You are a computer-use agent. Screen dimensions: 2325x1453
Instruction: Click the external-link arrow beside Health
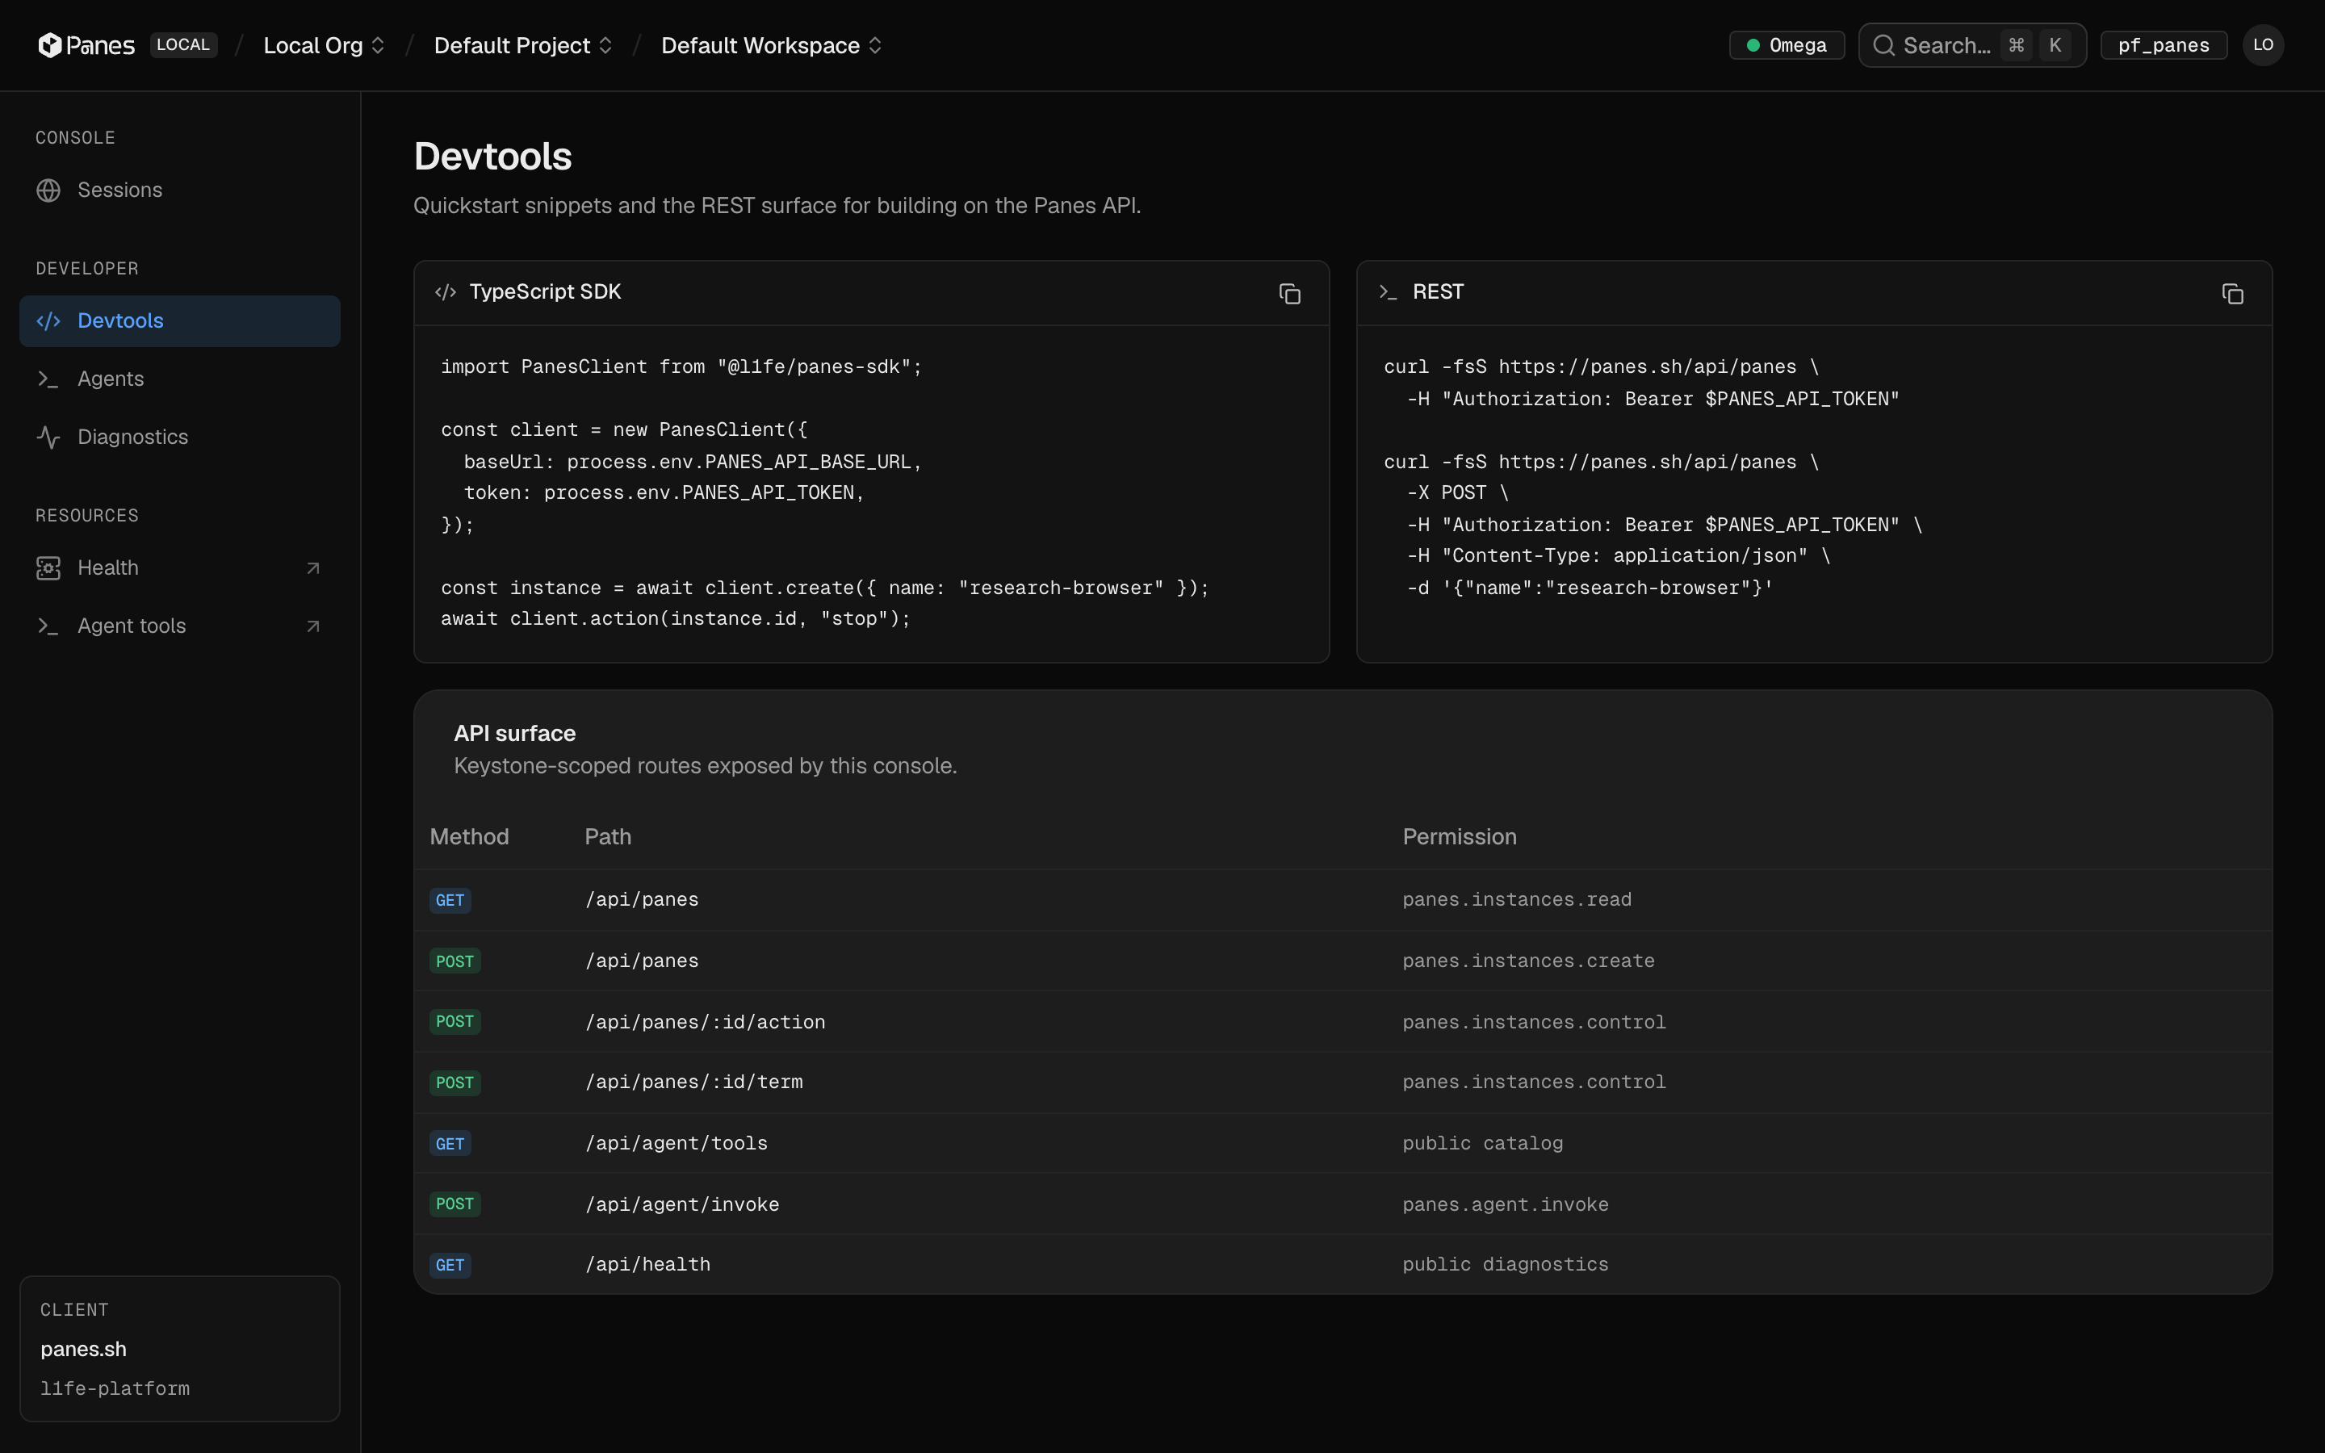click(312, 568)
